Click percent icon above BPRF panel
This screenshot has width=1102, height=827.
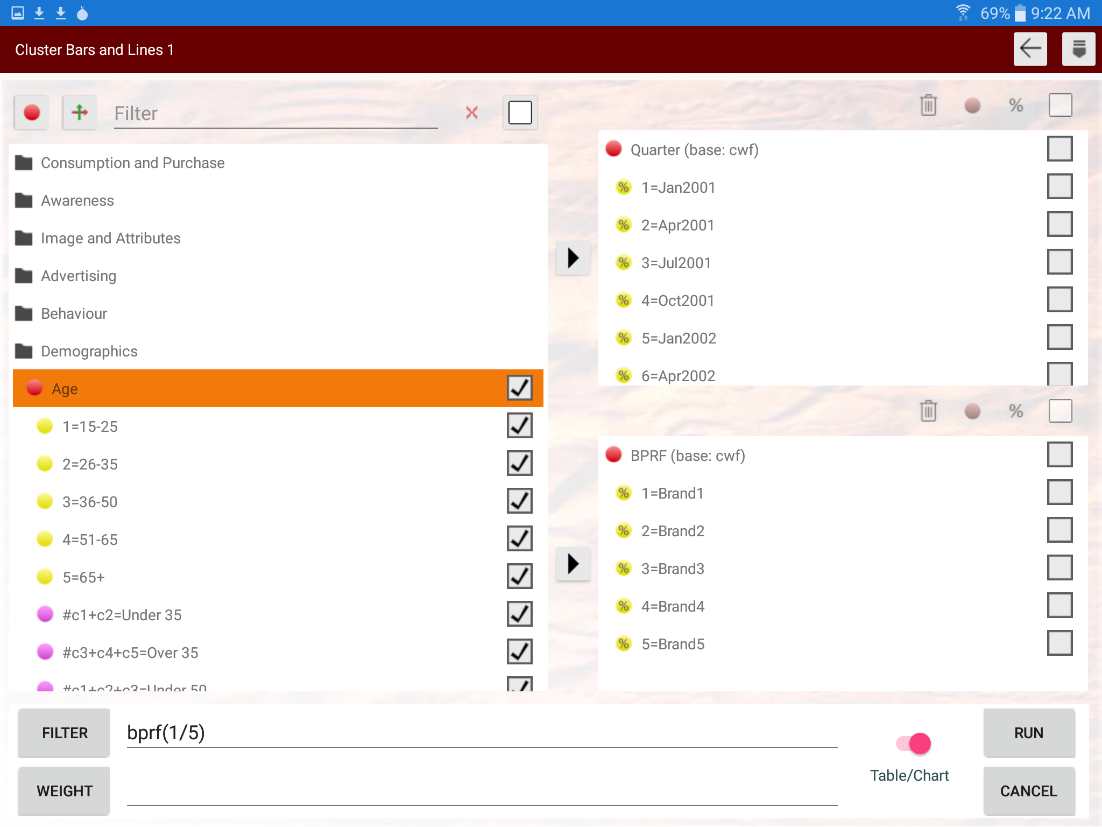pos(1016,411)
